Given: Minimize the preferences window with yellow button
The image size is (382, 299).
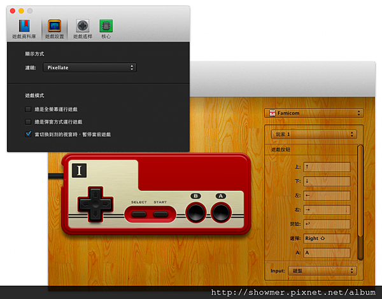Looking at the screenshot, I should click(21, 11).
